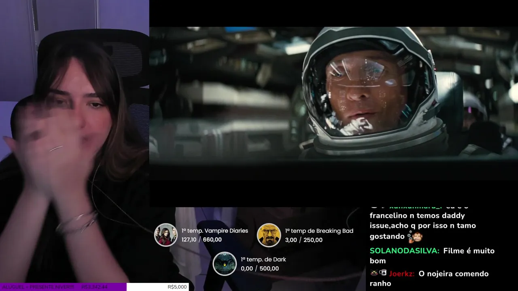Click the '0,00 / 500,00' amount
518x291 pixels.
tap(260, 268)
